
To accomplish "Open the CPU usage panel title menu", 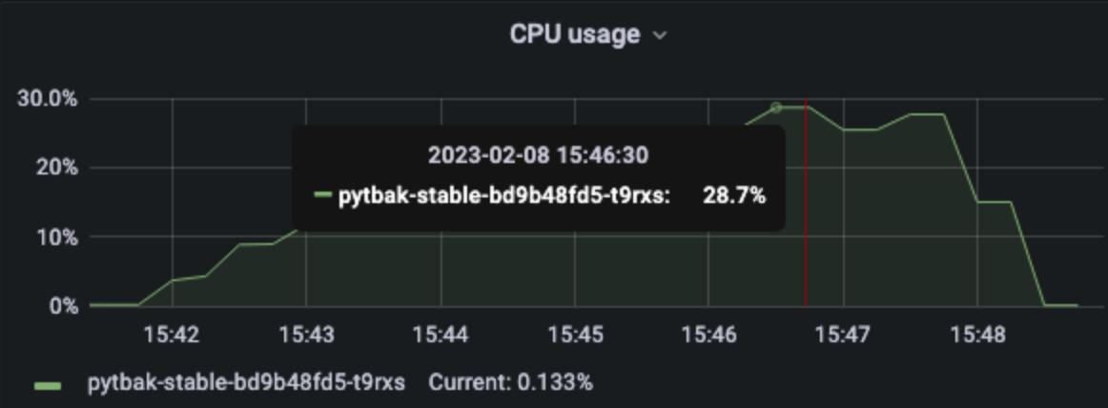I will point(574,34).
